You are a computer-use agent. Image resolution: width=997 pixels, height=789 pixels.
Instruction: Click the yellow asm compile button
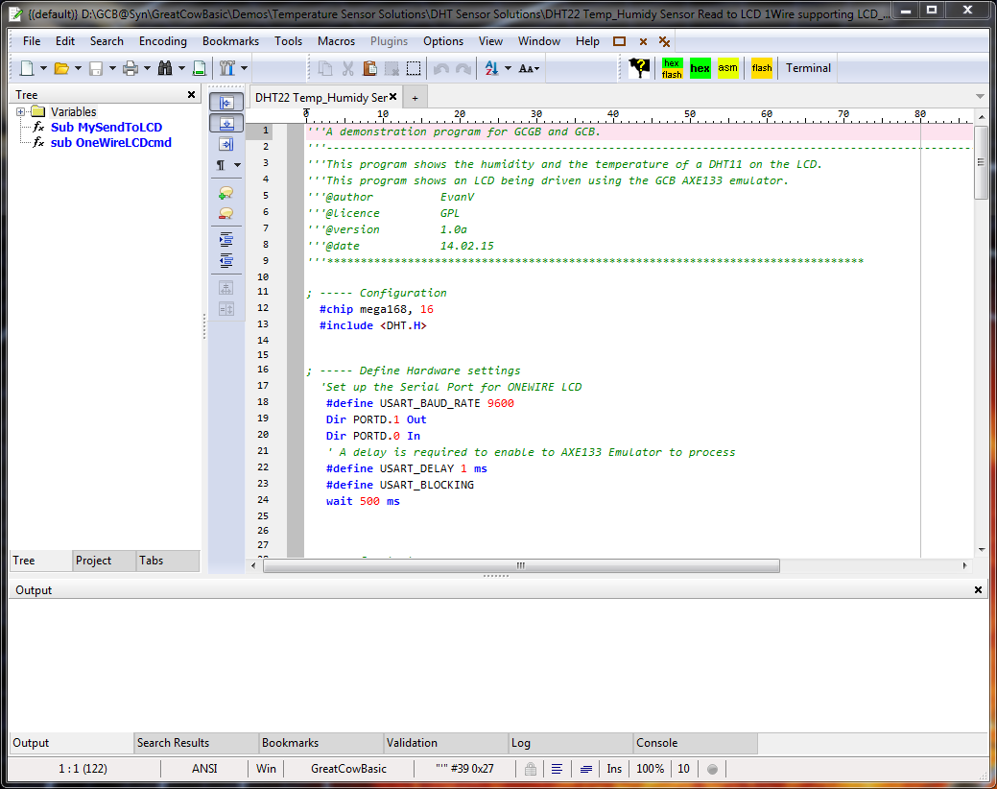tap(728, 68)
